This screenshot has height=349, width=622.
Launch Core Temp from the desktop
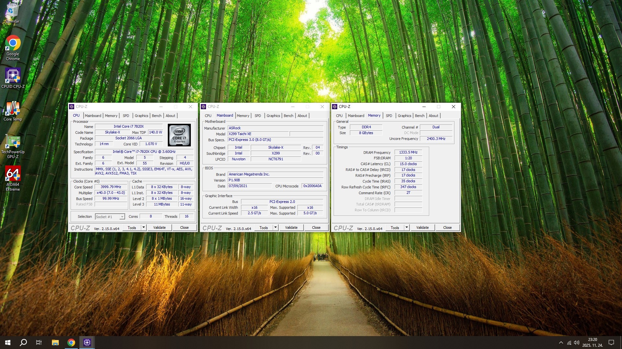coord(13,109)
